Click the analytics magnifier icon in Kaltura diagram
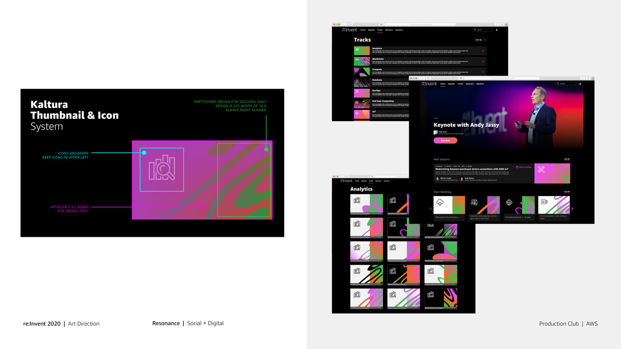This screenshot has height=349, width=621. (162, 168)
